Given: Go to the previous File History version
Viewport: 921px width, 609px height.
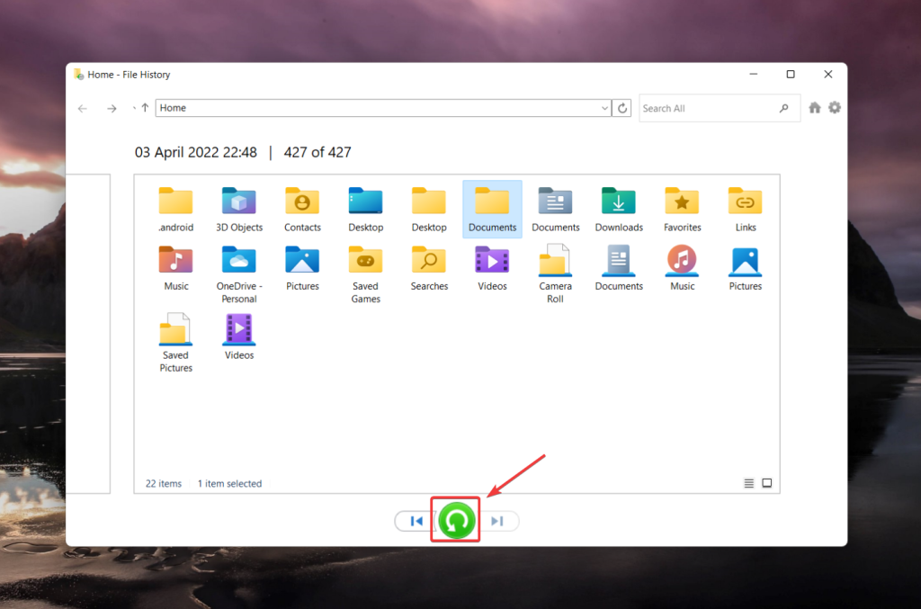Looking at the screenshot, I should [415, 521].
